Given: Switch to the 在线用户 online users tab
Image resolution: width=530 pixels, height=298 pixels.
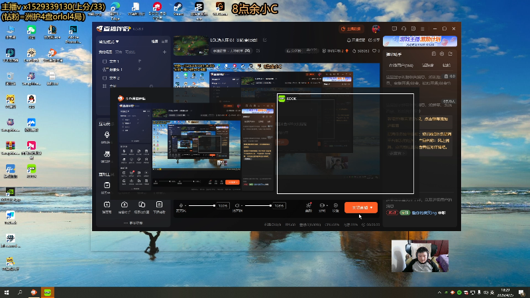Looking at the screenshot, I should 401,65.
